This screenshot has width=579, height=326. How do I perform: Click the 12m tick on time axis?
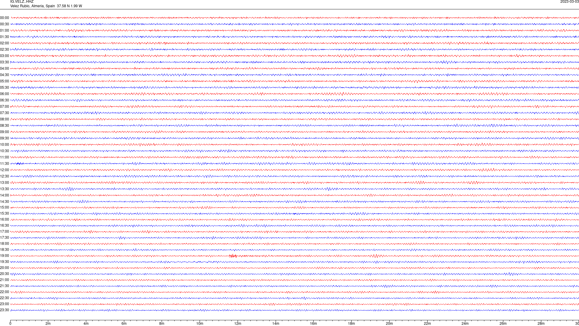coord(238,324)
